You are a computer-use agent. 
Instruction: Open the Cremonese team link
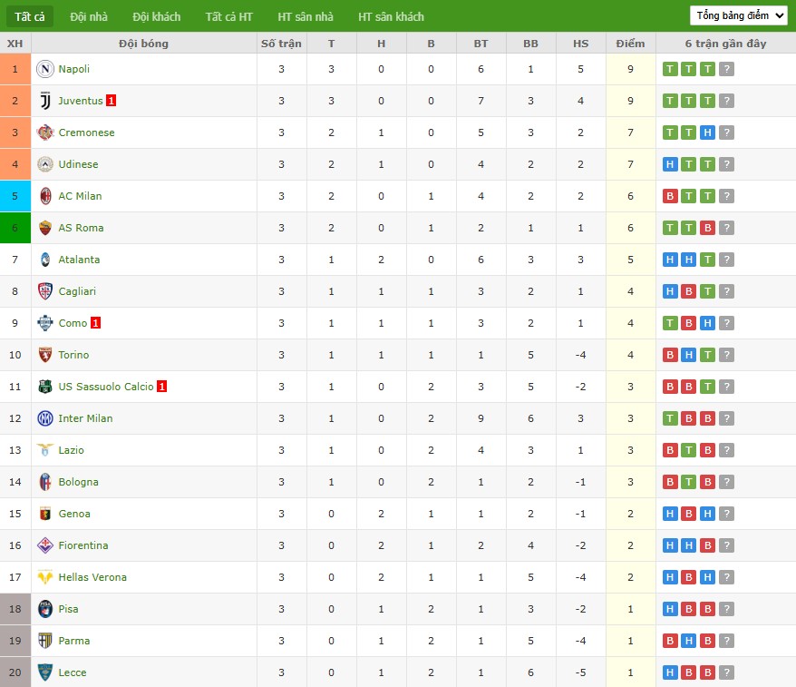pos(86,132)
